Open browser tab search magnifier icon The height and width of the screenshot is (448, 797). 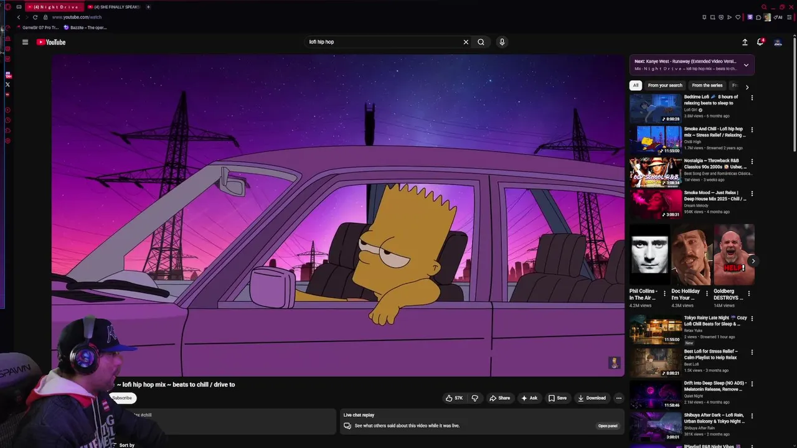pos(764,7)
